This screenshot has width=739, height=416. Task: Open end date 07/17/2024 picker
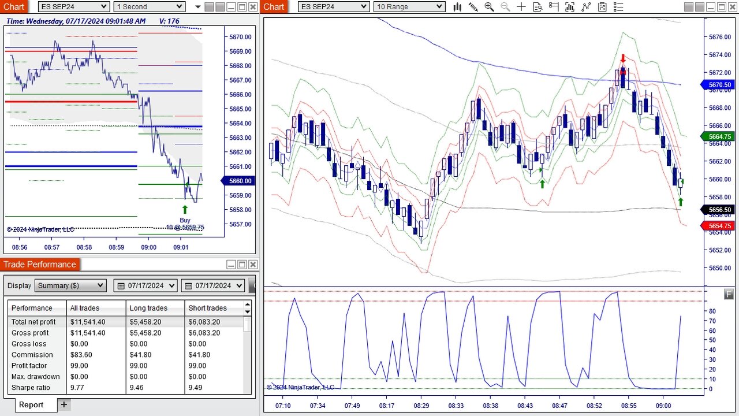click(x=212, y=285)
